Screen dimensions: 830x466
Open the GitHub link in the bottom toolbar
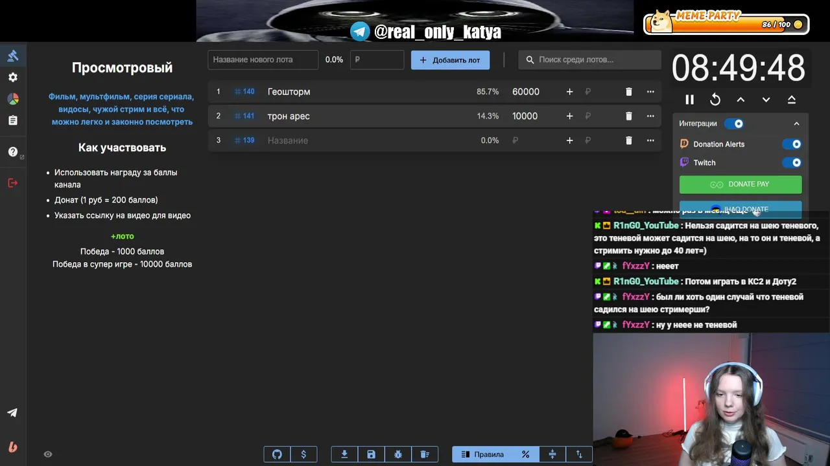(277, 454)
